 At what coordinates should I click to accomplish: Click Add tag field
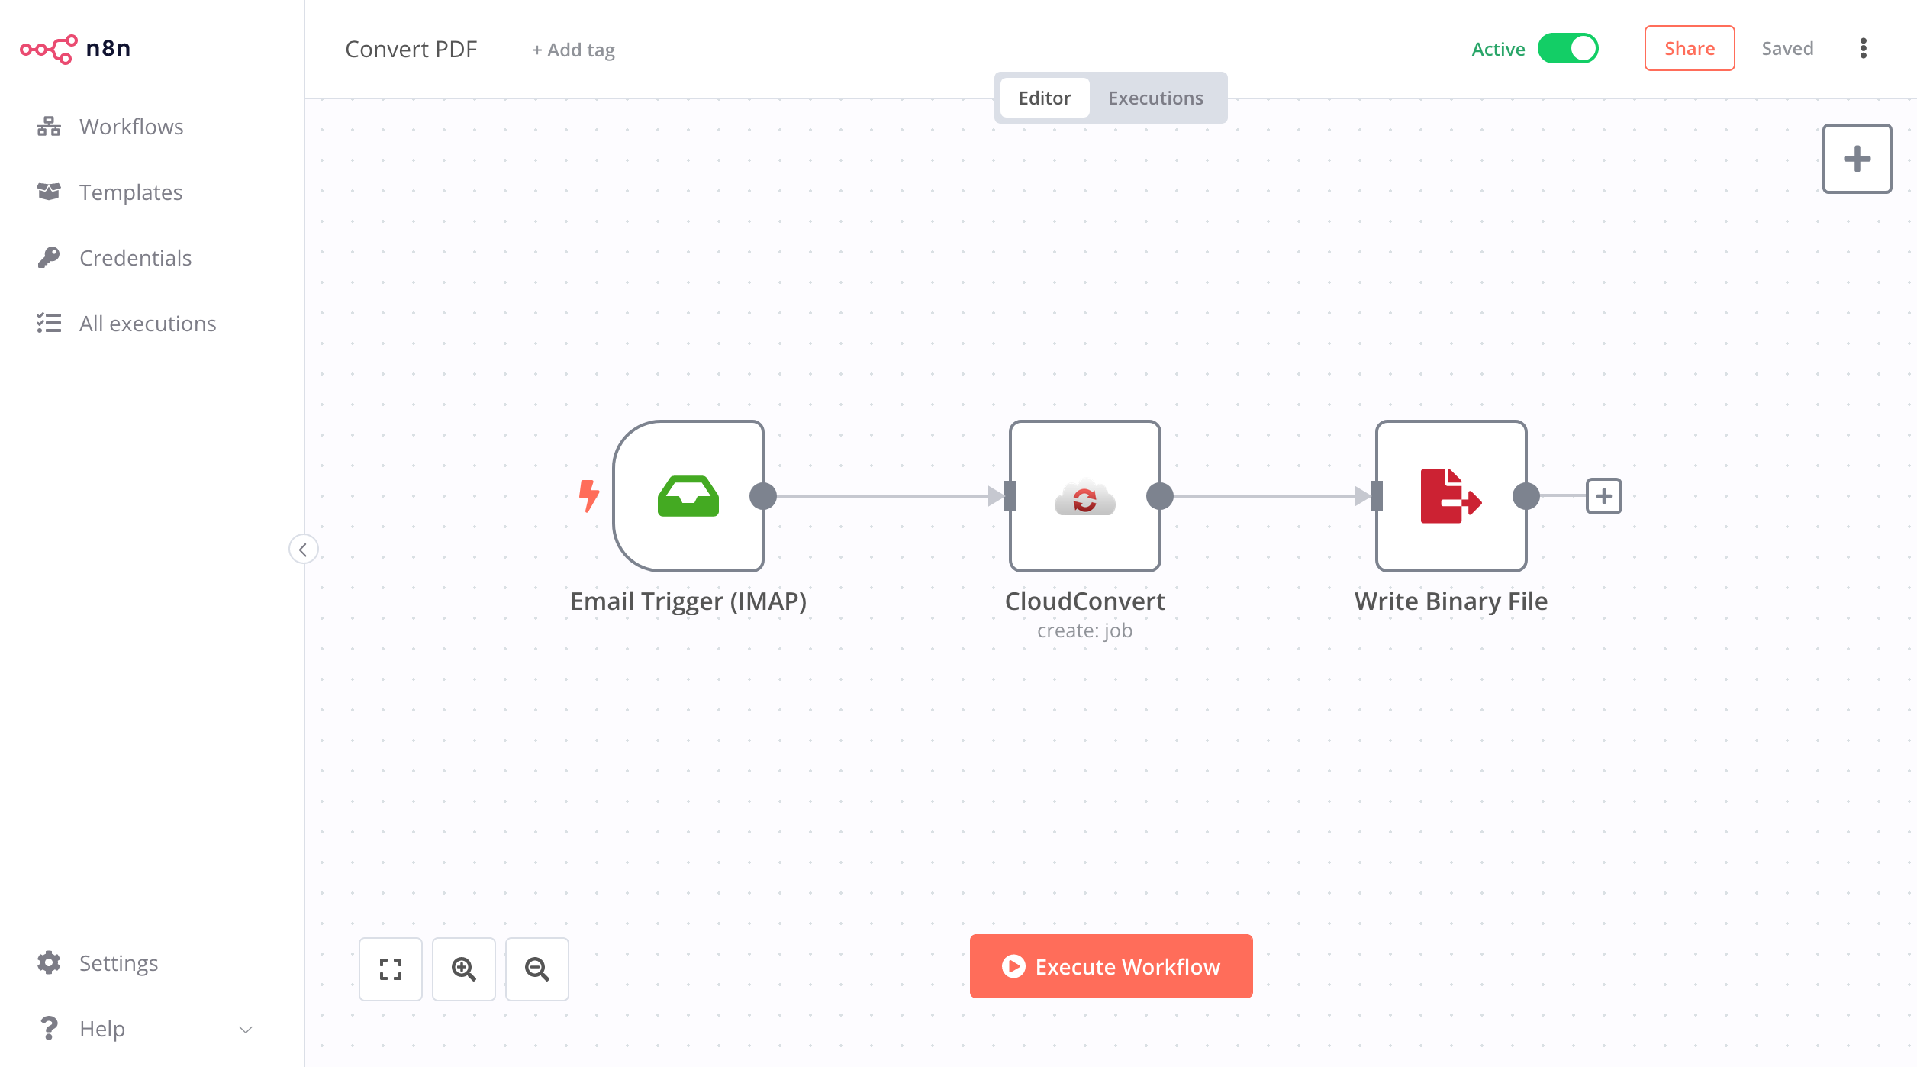(573, 50)
